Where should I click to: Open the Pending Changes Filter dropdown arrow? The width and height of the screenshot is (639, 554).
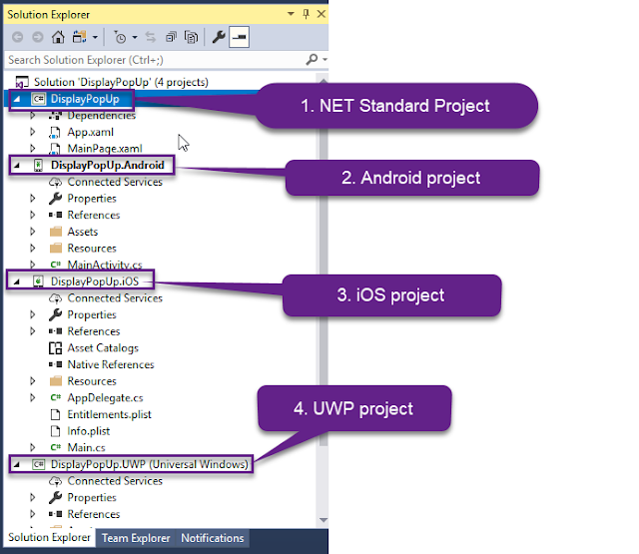135,38
